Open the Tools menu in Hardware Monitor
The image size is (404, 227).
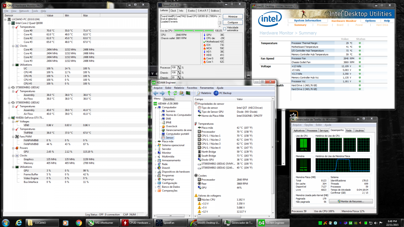tap(35, 11)
